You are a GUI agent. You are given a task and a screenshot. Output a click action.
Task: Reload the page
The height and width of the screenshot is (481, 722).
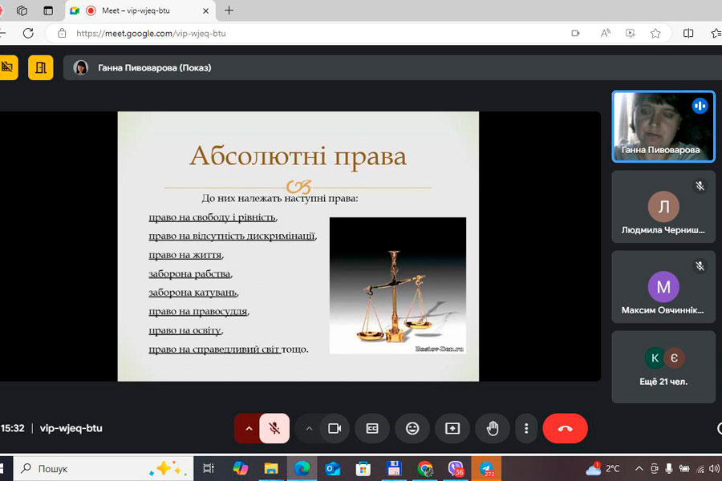[x=29, y=33]
